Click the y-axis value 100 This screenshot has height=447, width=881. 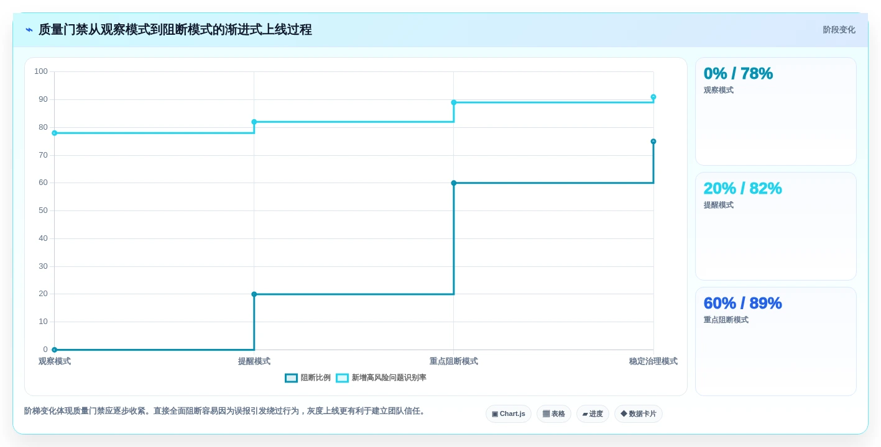(x=41, y=71)
